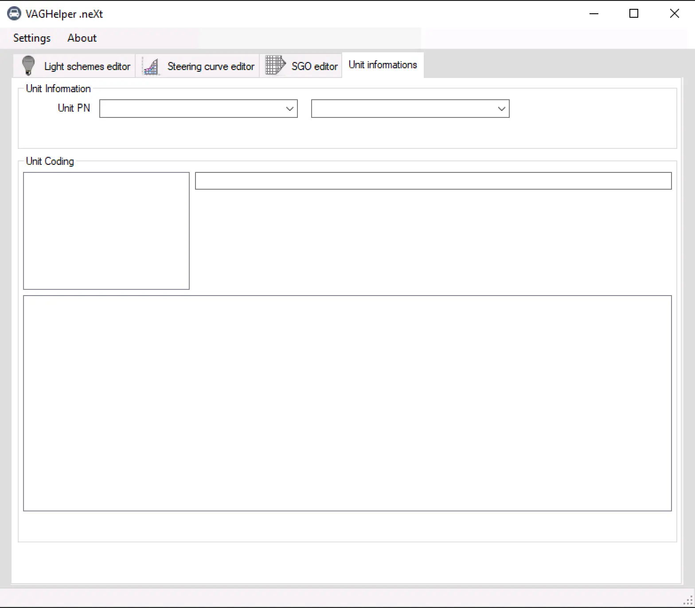Click inside the Unit PN combo box field
Image resolution: width=695 pixels, height=608 pixels.
[x=191, y=109]
